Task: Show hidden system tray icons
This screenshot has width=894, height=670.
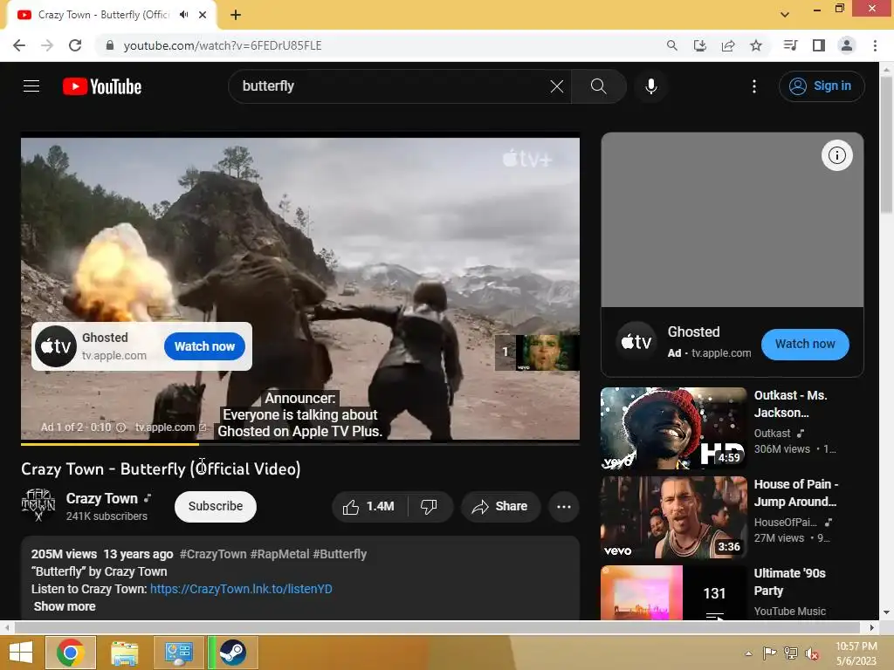Action: (x=748, y=653)
